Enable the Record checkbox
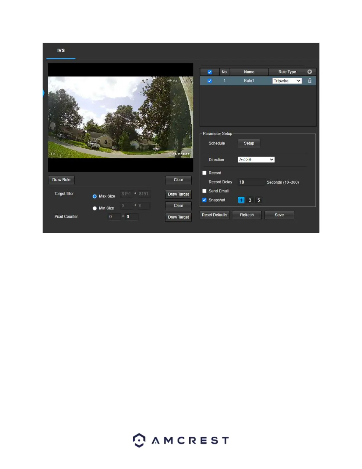362x469 pixels. [x=204, y=173]
